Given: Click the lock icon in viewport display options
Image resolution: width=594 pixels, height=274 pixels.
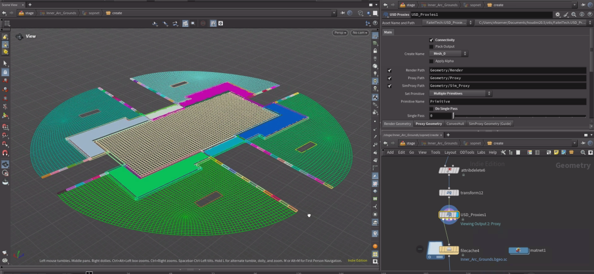Looking at the screenshot, I should tap(375, 51).
